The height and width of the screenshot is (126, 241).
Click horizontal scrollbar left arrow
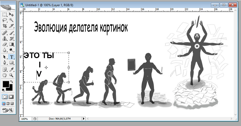click(x=87, y=119)
